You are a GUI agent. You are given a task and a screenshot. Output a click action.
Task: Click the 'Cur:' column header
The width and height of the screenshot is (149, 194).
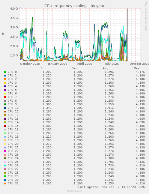click(x=44, y=68)
